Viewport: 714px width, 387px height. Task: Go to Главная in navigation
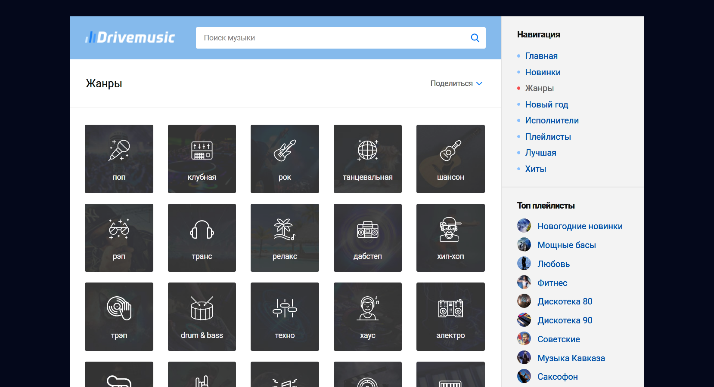(x=541, y=56)
